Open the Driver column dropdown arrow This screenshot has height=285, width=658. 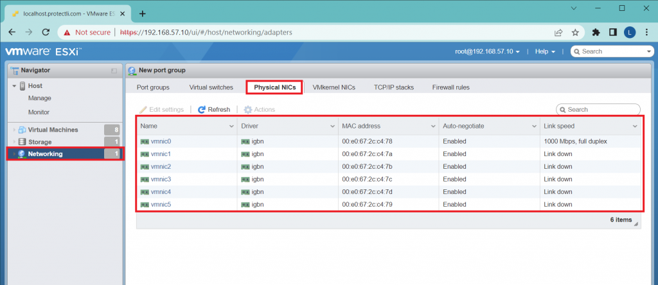coord(332,126)
